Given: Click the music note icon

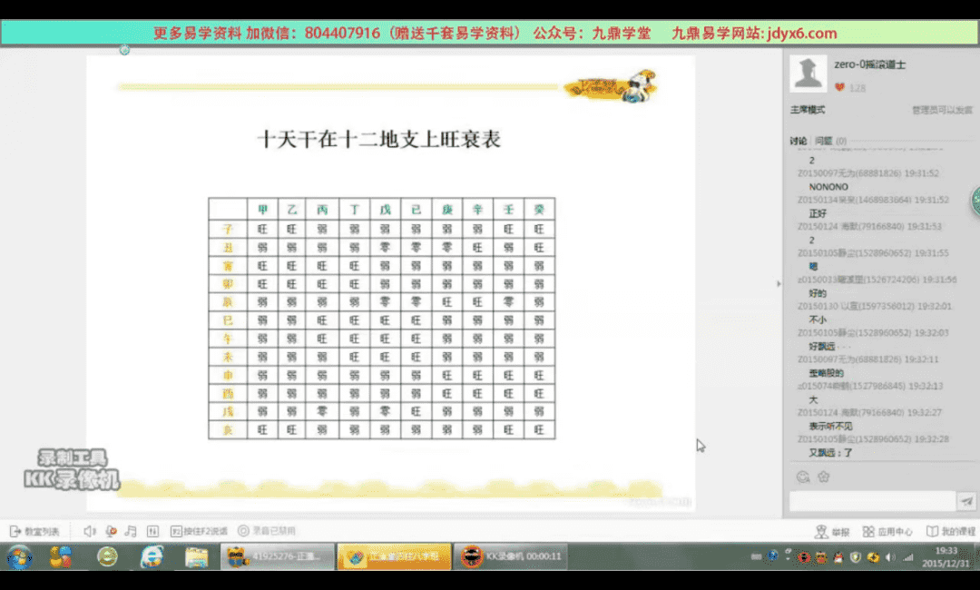Looking at the screenshot, I should tap(131, 531).
